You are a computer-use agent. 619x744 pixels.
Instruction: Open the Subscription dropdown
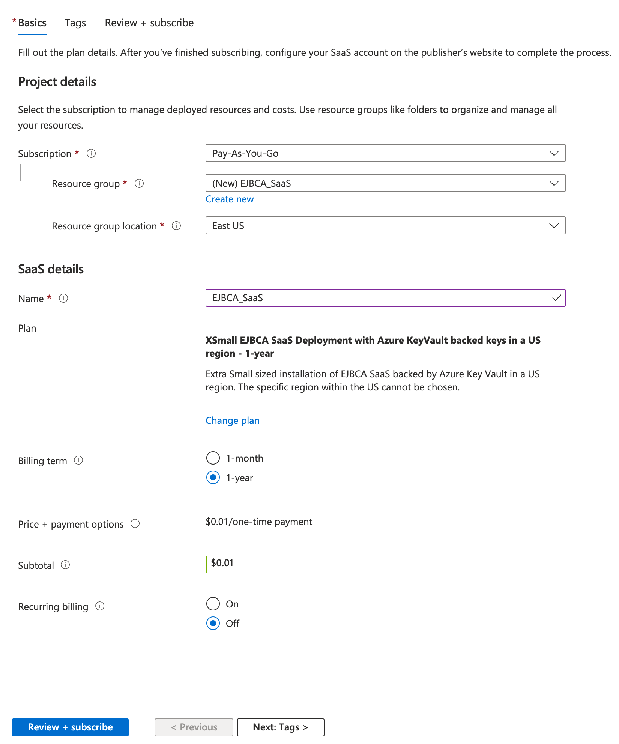[385, 153]
